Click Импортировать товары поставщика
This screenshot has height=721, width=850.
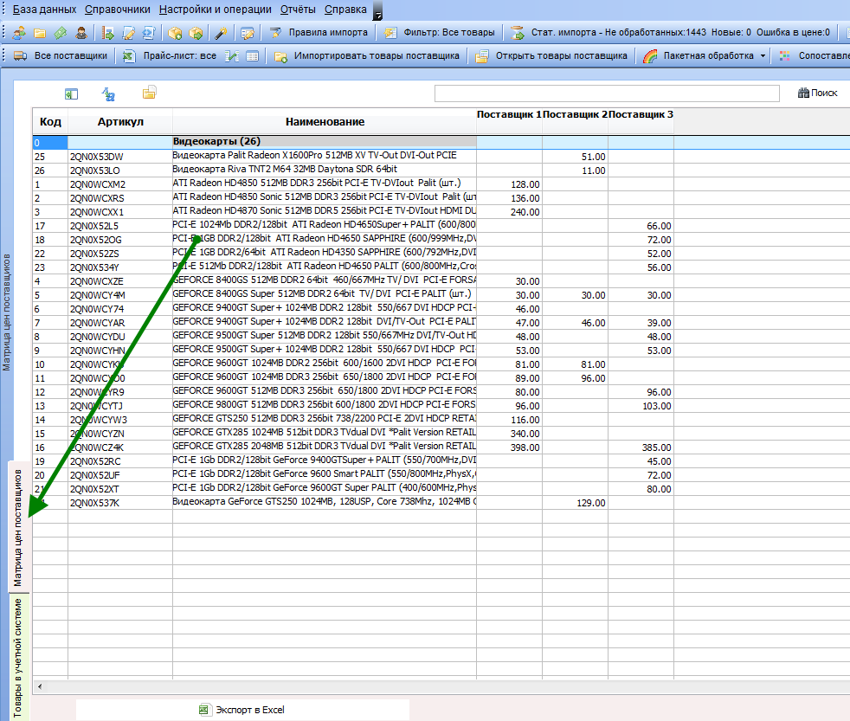[366, 56]
